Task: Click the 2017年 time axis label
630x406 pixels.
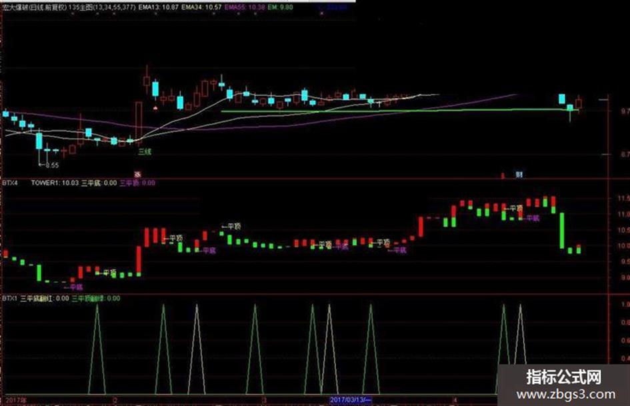Action: pyautogui.click(x=16, y=401)
